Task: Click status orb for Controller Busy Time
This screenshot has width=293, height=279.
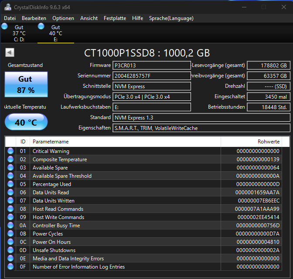Action: [x=10, y=225]
